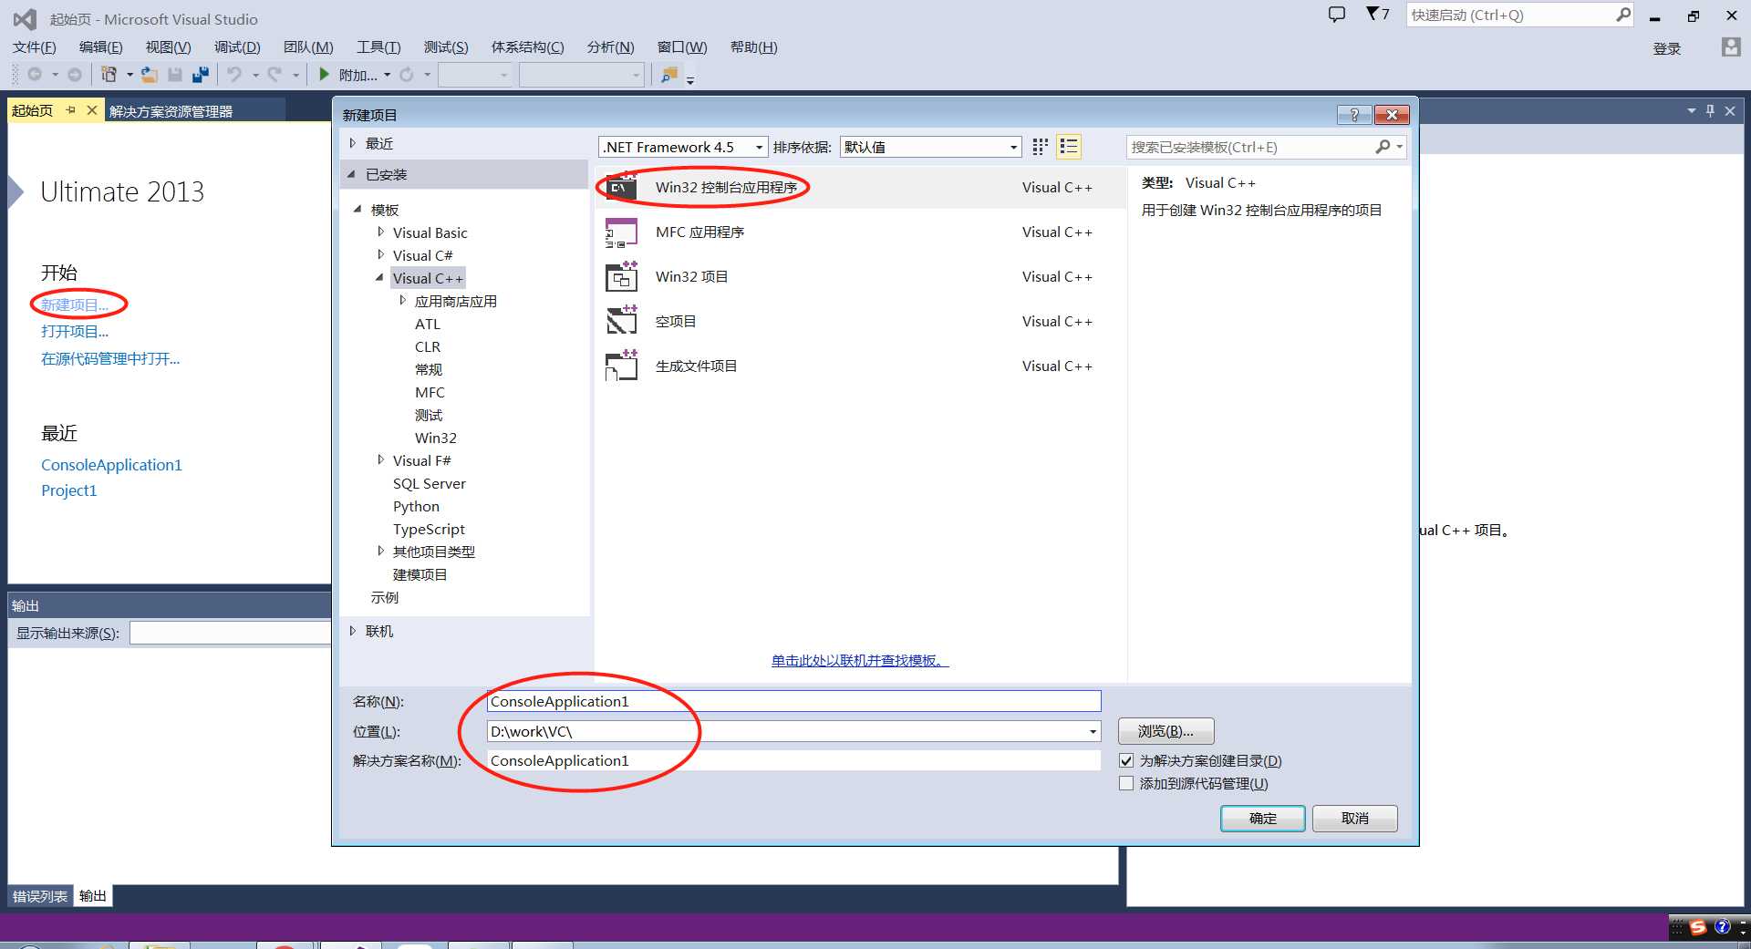Select the Python tree item

coord(416,506)
